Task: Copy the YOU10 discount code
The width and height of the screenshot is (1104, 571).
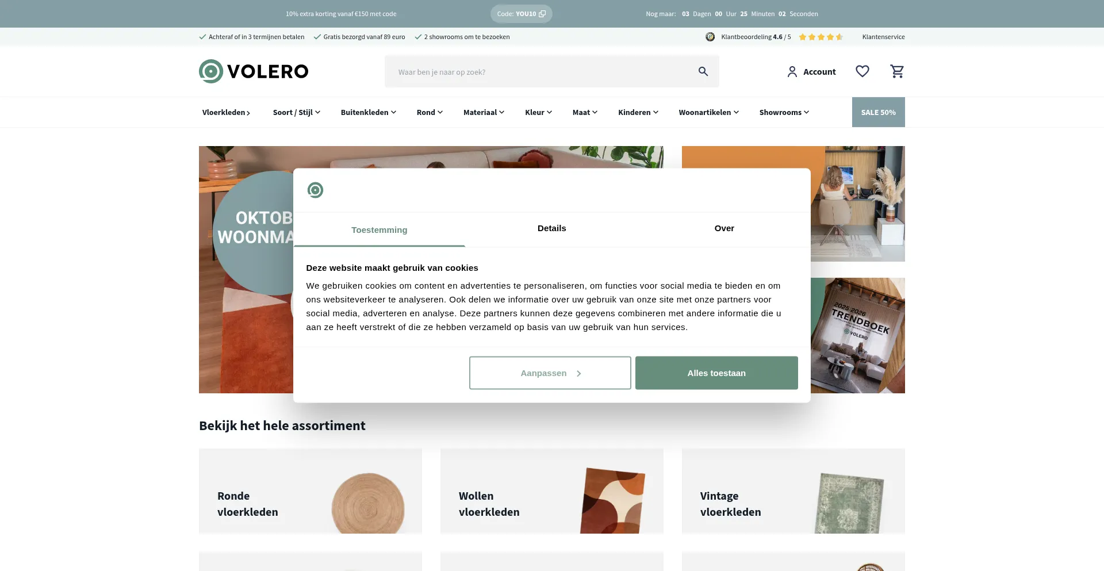Action: point(521,14)
